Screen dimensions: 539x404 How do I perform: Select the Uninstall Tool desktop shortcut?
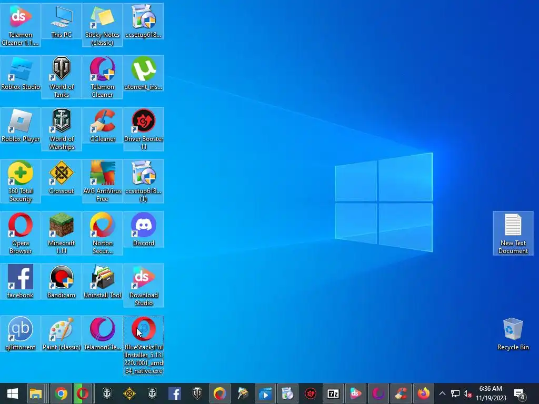(x=103, y=282)
